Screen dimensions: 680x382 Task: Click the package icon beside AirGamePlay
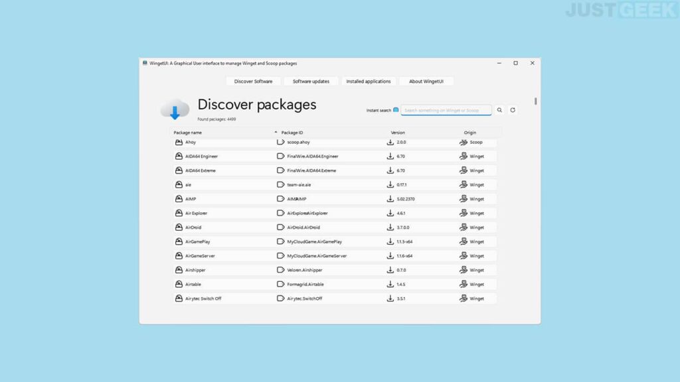(x=179, y=241)
